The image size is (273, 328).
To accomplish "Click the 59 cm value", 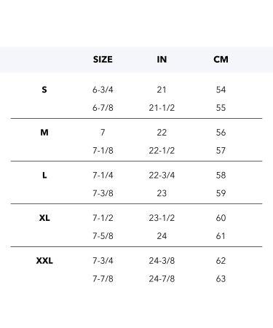I will click(x=221, y=193).
